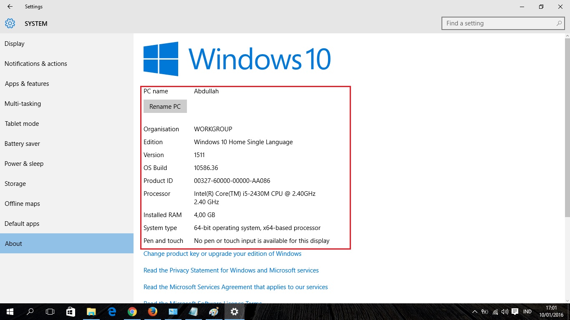Click the IND language indicator
The image size is (570, 320).
(x=527, y=312)
